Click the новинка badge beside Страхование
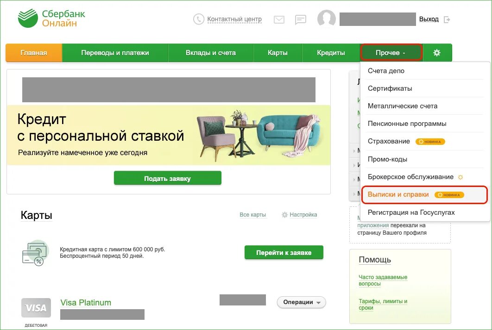The width and height of the screenshot is (492, 330). 430,142
